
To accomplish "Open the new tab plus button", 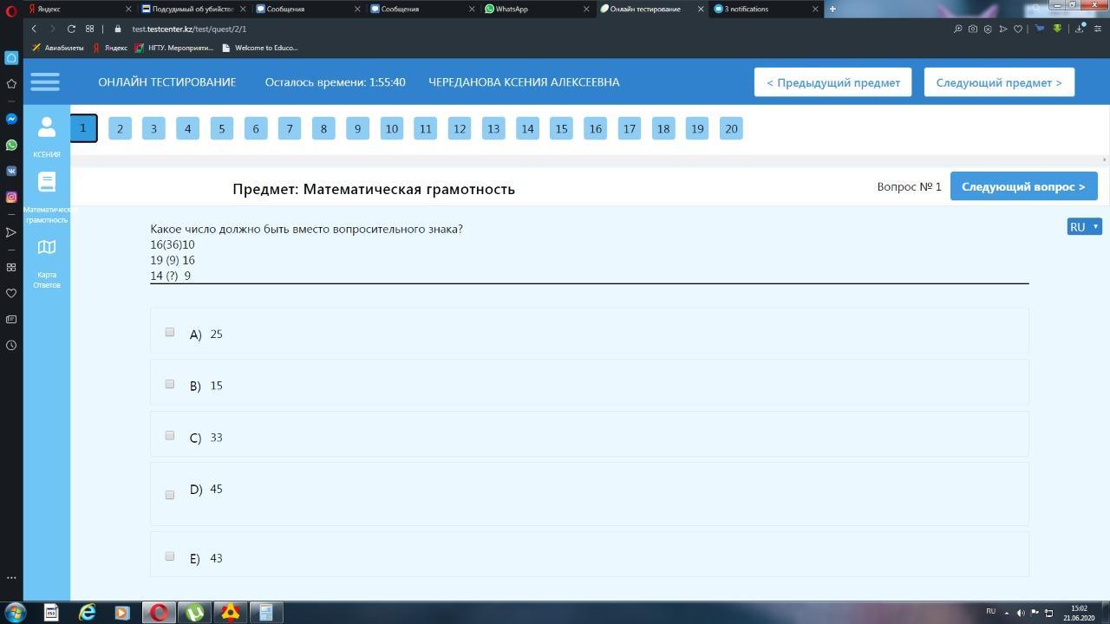I will (x=832, y=9).
